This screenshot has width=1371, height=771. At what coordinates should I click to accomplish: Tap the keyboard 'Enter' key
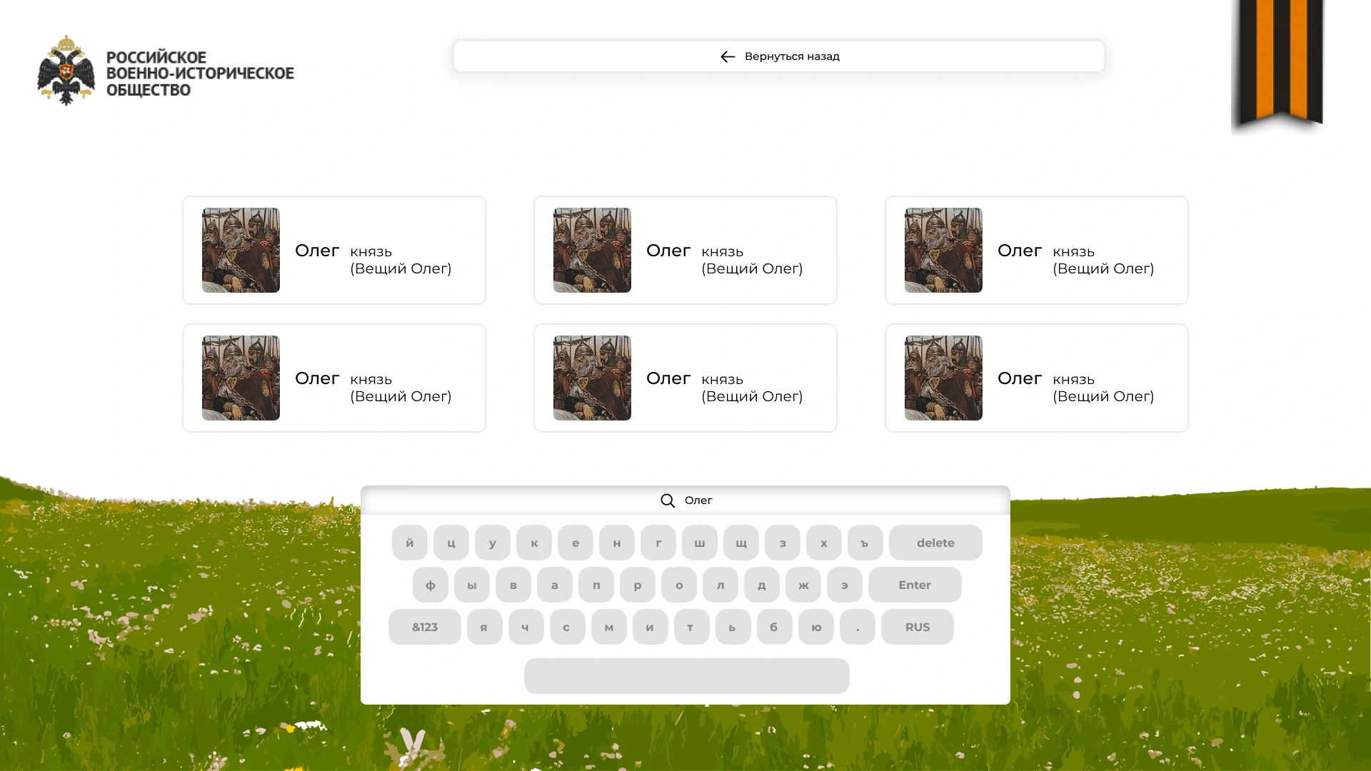(x=915, y=585)
